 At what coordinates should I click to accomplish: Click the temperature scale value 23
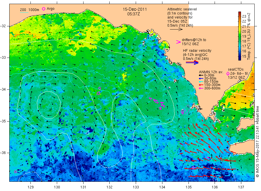244,16
